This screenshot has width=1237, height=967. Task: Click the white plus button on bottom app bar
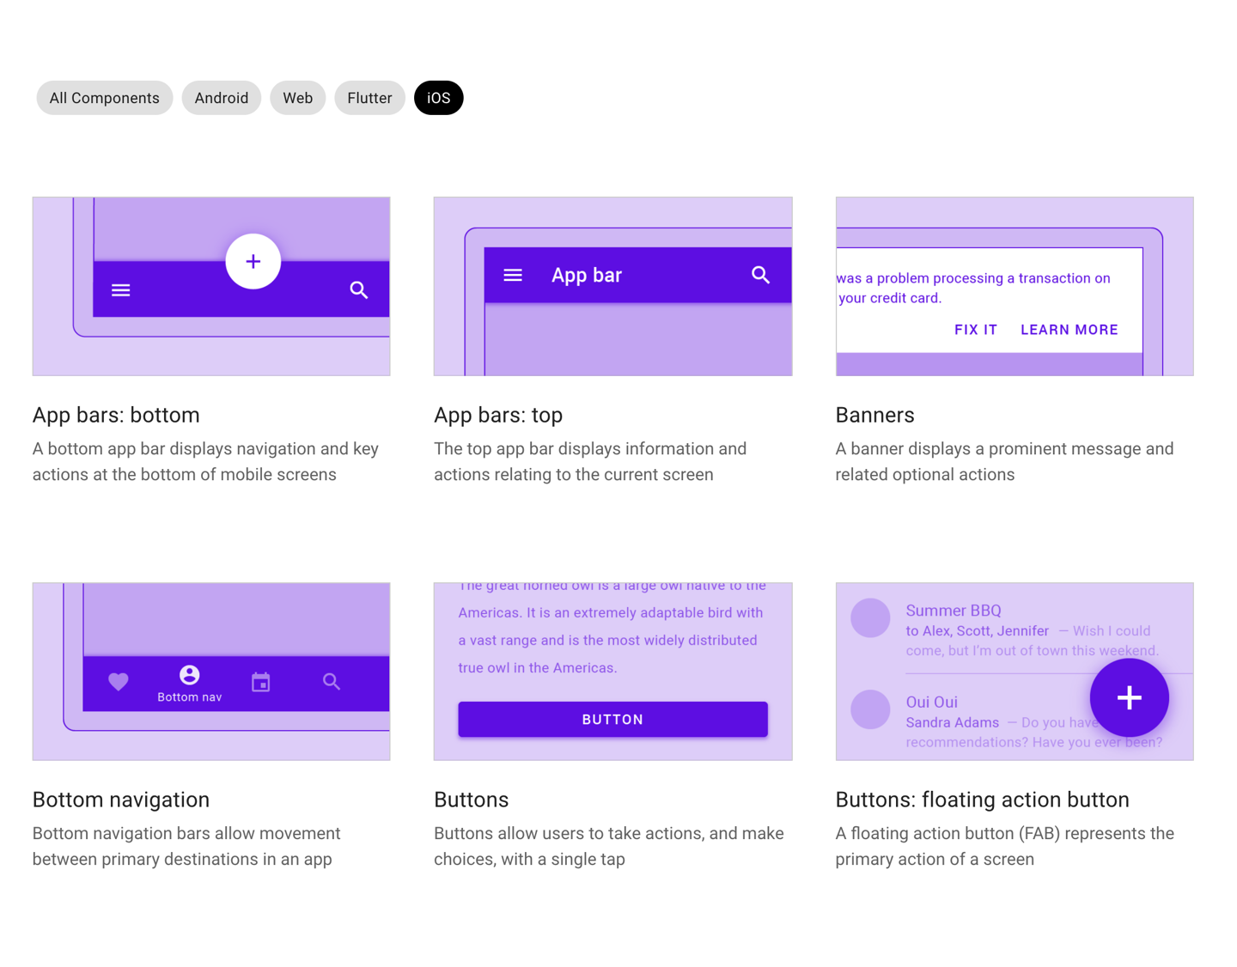pos(253,261)
